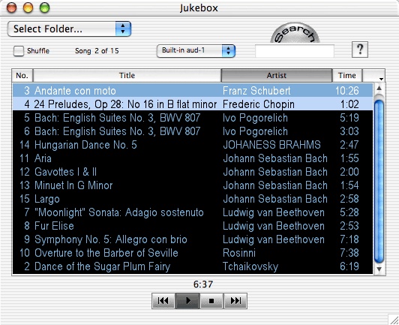Skip to next track button

(235, 301)
